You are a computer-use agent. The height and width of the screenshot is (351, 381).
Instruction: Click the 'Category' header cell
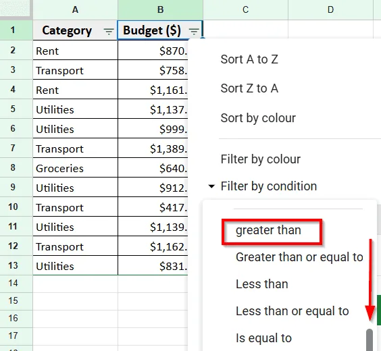pos(76,30)
